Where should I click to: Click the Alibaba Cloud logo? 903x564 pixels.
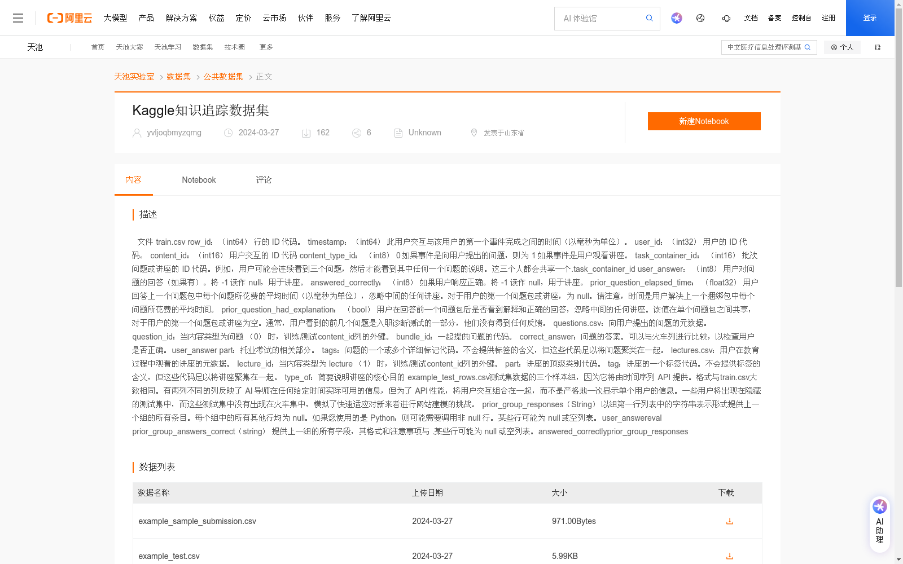pyautogui.click(x=69, y=18)
